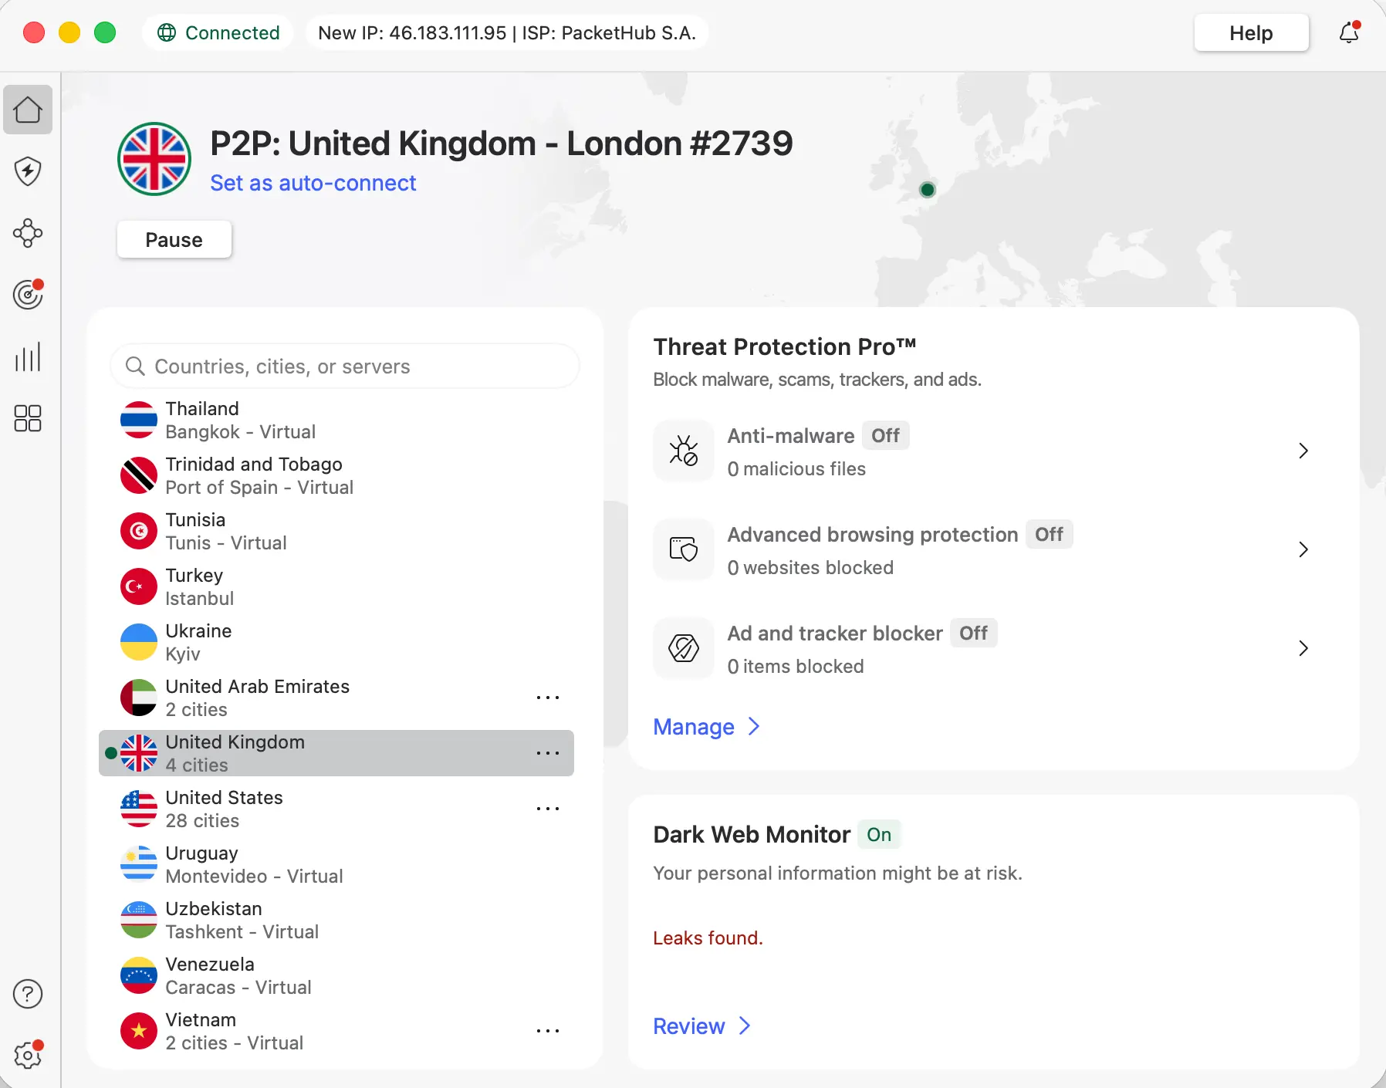Open the three-dot menu for United States
1386x1088 pixels.
click(548, 809)
